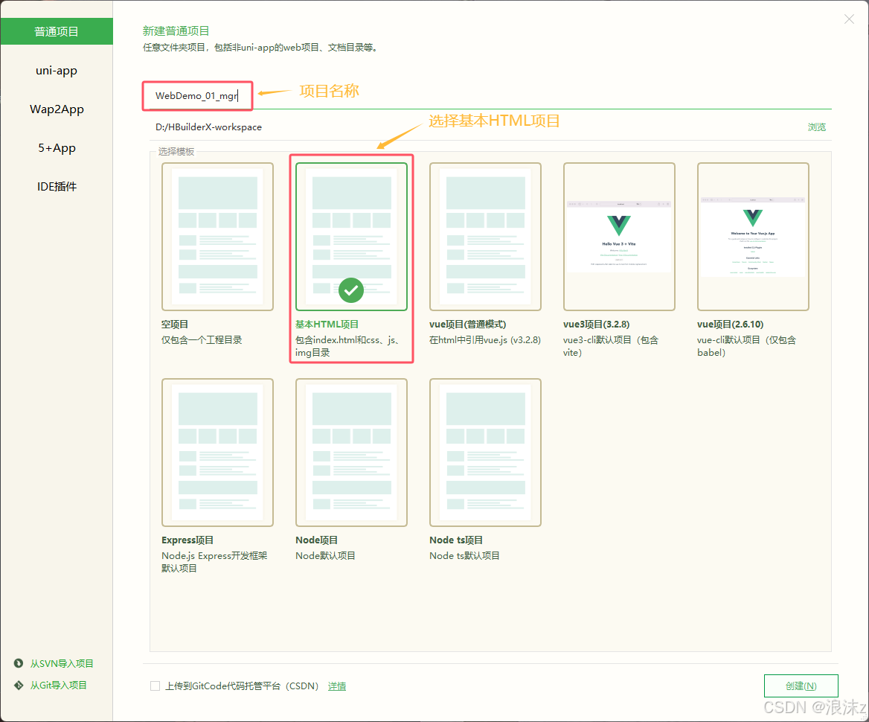Open the 详情 link
The height and width of the screenshot is (722, 869).
tap(337, 686)
